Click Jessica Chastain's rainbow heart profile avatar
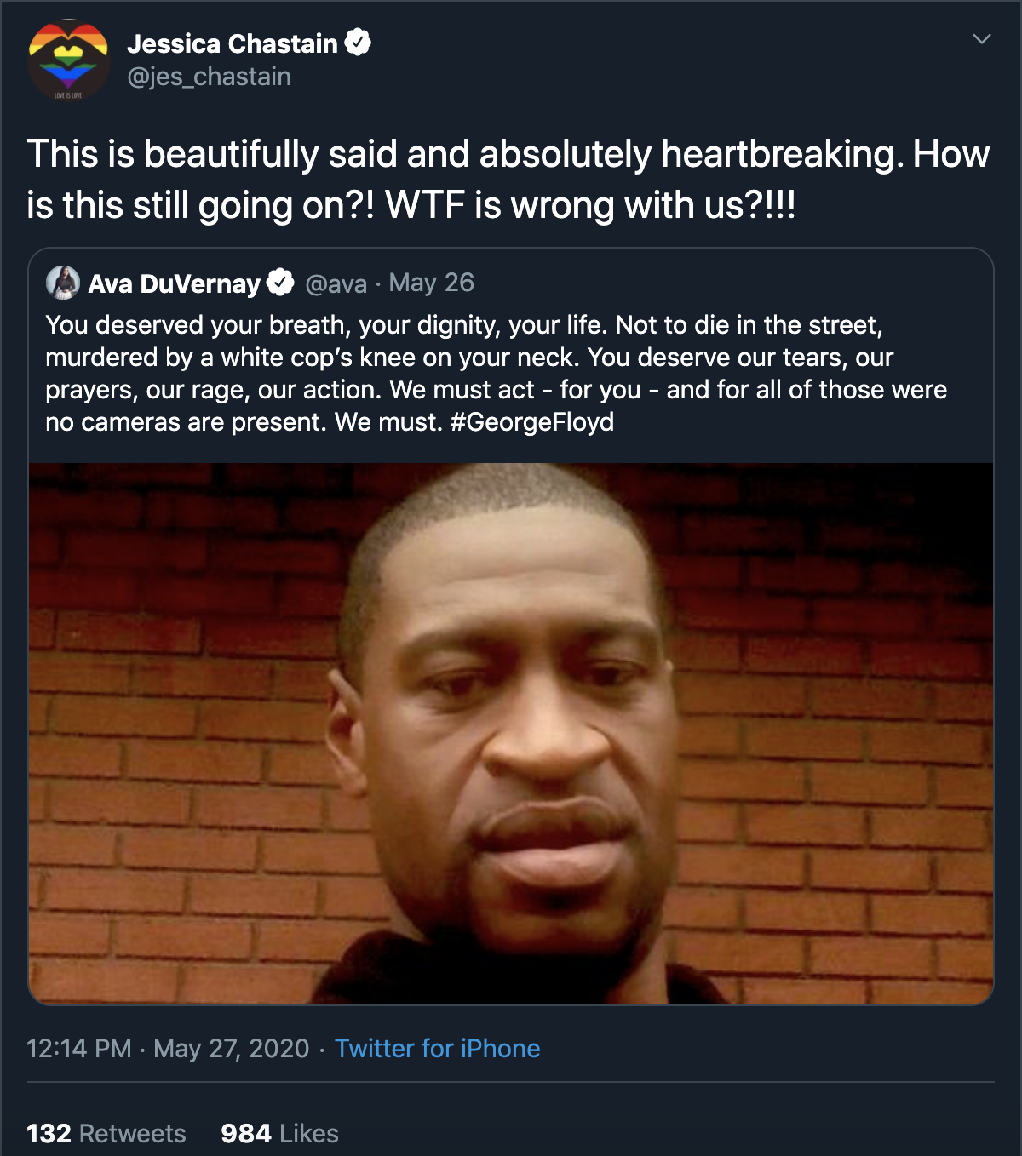 [x=68, y=60]
